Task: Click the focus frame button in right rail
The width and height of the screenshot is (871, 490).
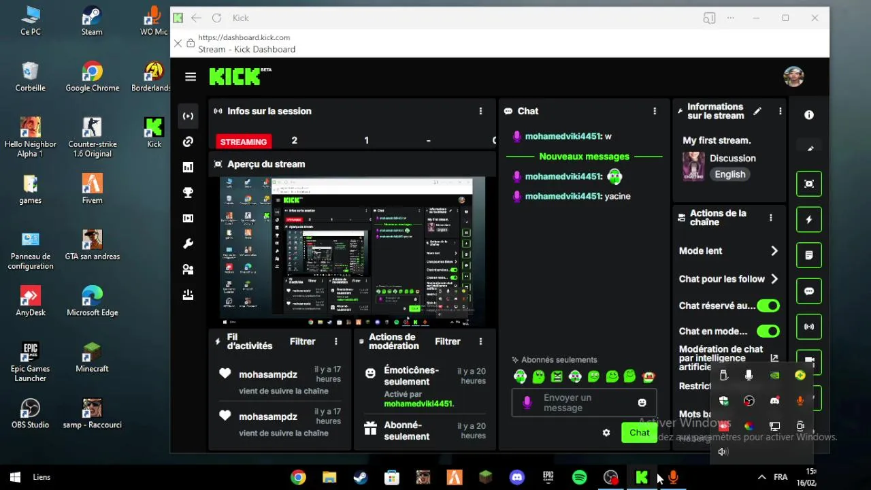Action: click(809, 184)
